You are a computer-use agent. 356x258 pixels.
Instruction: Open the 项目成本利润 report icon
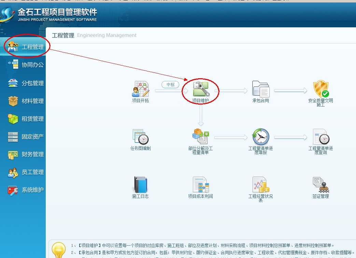(x=201, y=185)
